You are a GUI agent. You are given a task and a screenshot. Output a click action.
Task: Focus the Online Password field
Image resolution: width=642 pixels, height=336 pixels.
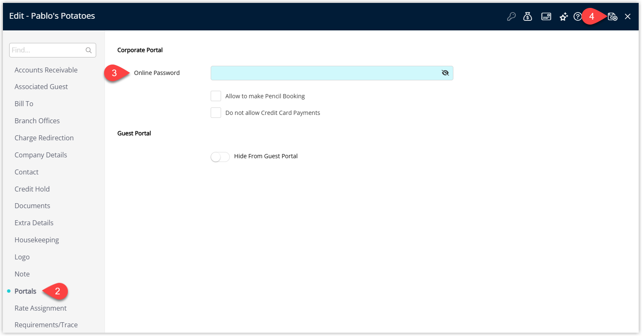click(x=332, y=73)
